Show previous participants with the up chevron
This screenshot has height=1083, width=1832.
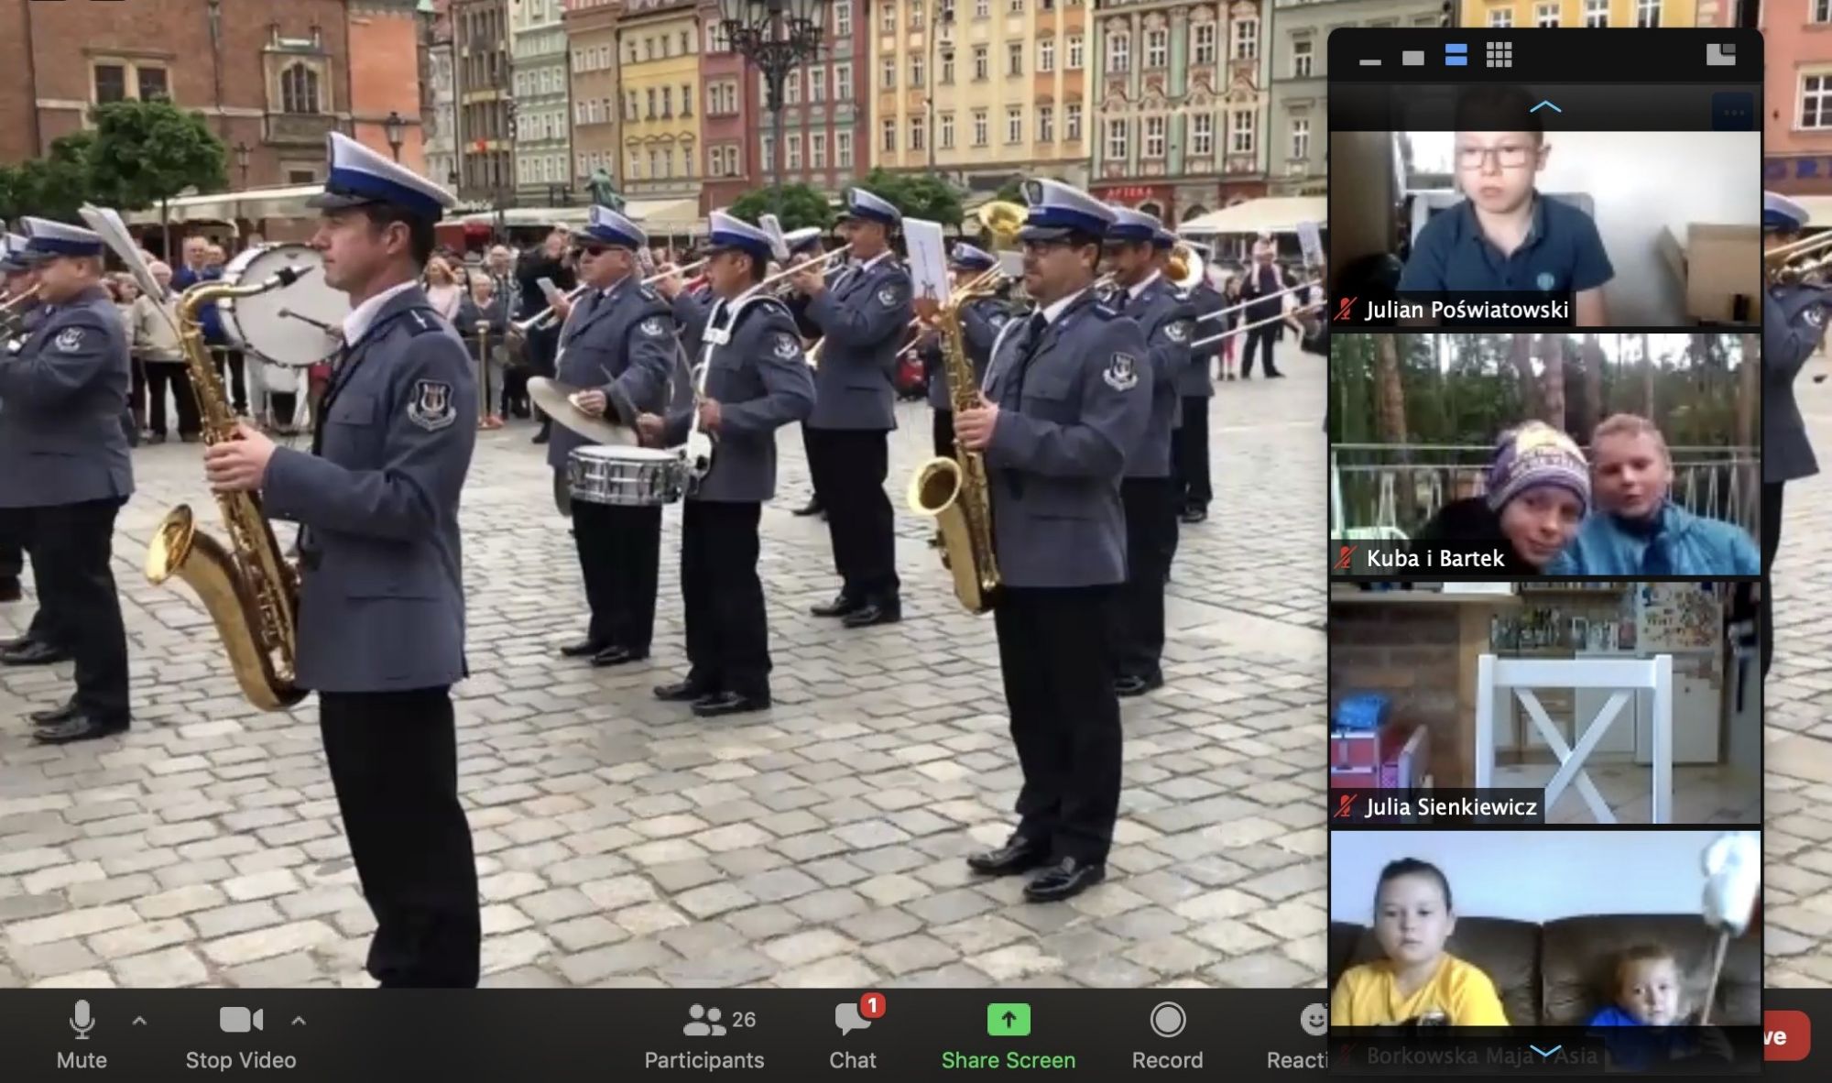tap(1545, 107)
